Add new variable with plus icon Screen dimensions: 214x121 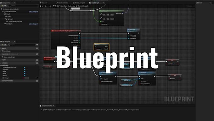[x=37, y=63]
